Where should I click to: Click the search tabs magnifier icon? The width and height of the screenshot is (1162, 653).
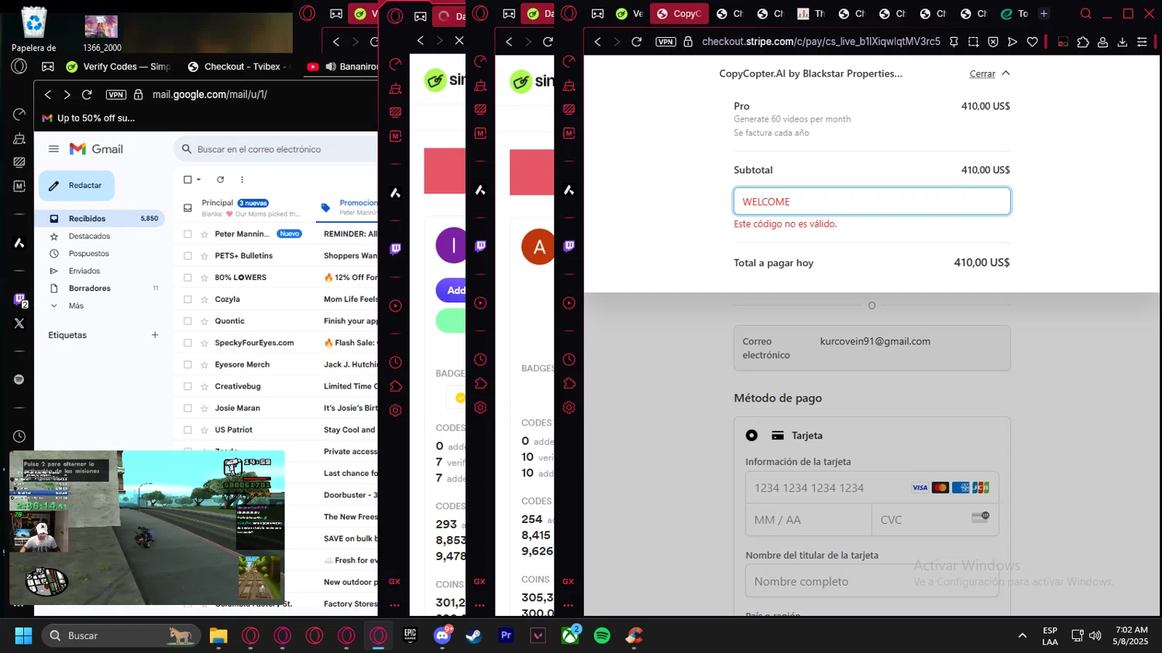1086,13
